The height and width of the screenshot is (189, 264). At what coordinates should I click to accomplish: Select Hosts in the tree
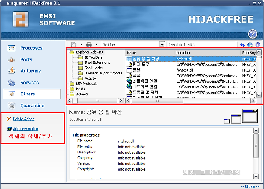click(x=80, y=89)
